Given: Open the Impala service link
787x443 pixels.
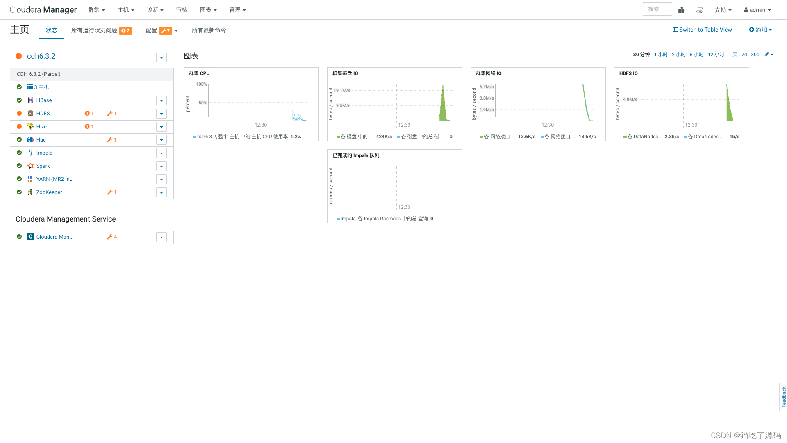Looking at the screenshot, I should tap(44, 153).
